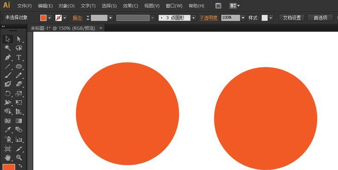This screenshot has width=338, height=170.
Task: Click the opacity 100% input field
Action: pyautogui.click(x=231, y=18)
